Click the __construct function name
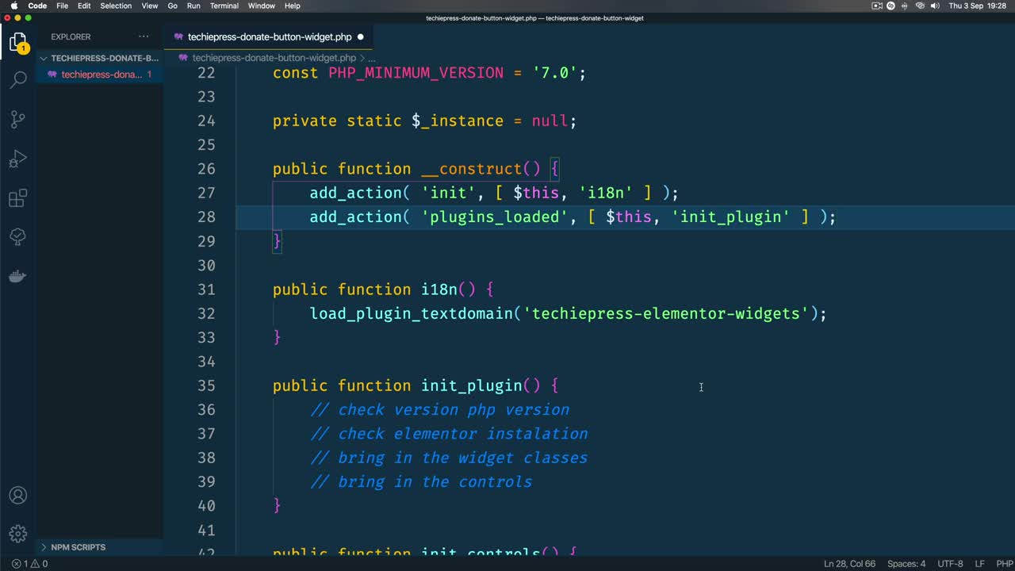Image resolution: width=1015 pixels, height=571 pixels. 471,169
